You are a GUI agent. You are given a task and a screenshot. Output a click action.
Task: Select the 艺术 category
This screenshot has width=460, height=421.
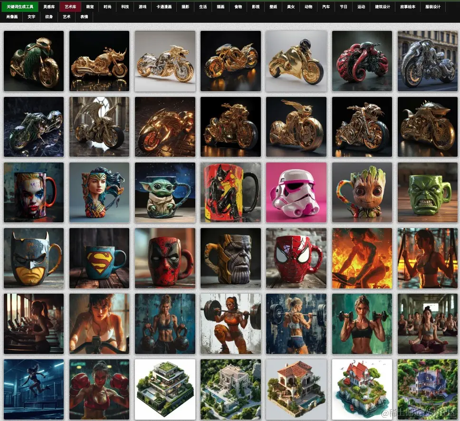point(67,17)
